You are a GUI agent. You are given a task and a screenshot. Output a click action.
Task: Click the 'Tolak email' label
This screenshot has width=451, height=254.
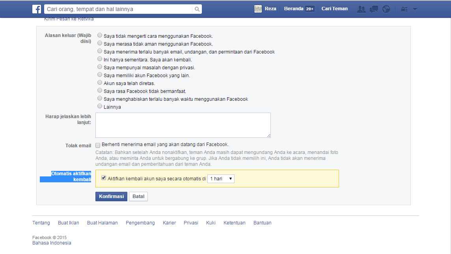[78, 146]
